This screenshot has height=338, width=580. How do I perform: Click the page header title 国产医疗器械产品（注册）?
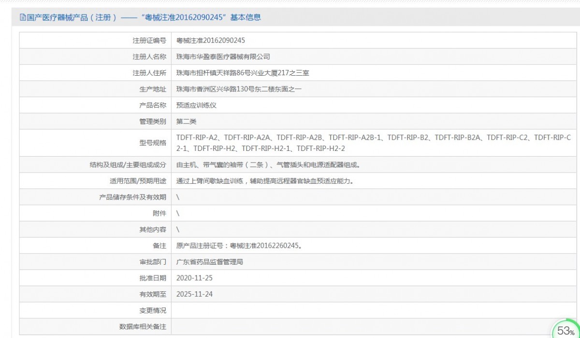[x=71, y=17]
